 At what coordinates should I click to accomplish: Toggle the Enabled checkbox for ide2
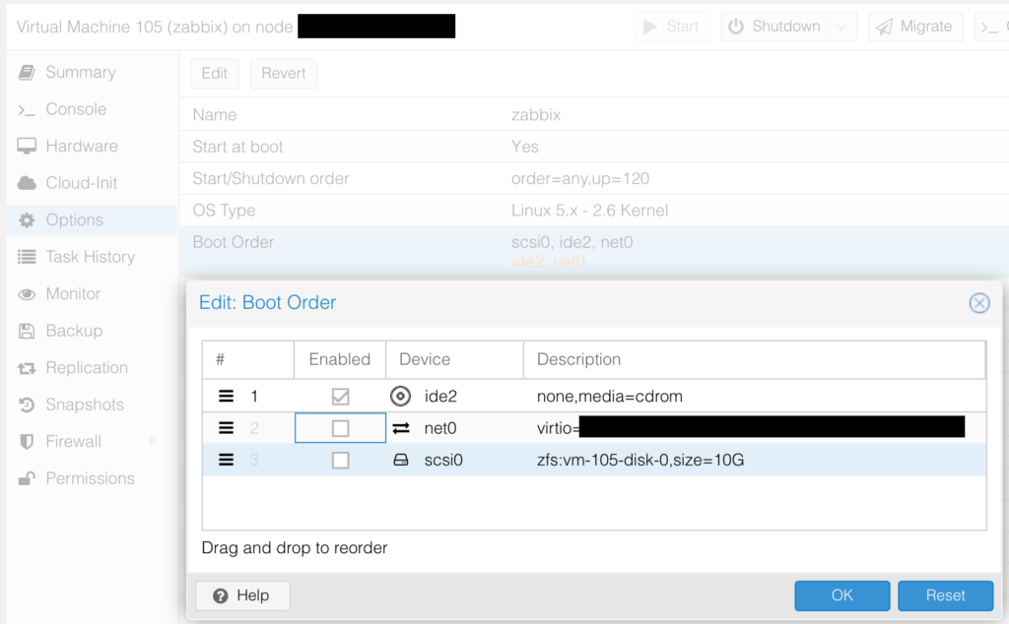coord(340,397)
